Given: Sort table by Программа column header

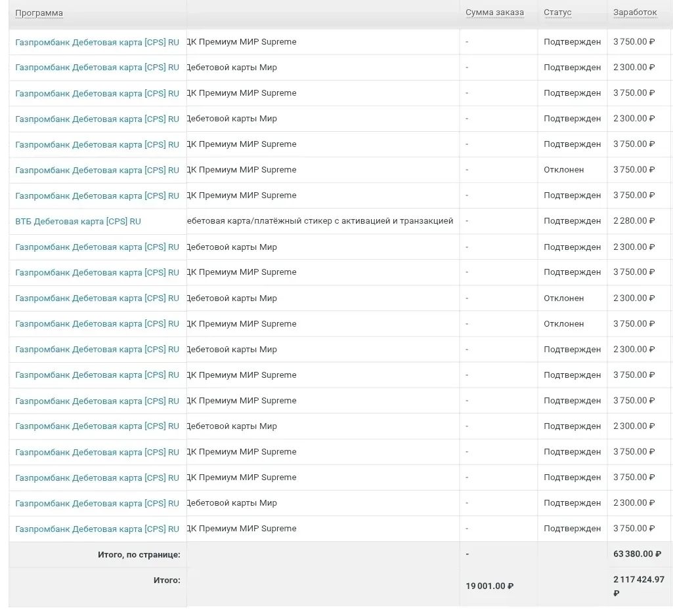Looking at the screenshot, I should 39,13.
